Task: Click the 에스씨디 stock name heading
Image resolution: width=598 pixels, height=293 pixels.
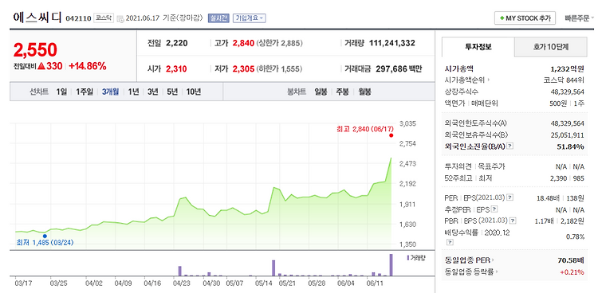Action: click(x=37, y=18)
